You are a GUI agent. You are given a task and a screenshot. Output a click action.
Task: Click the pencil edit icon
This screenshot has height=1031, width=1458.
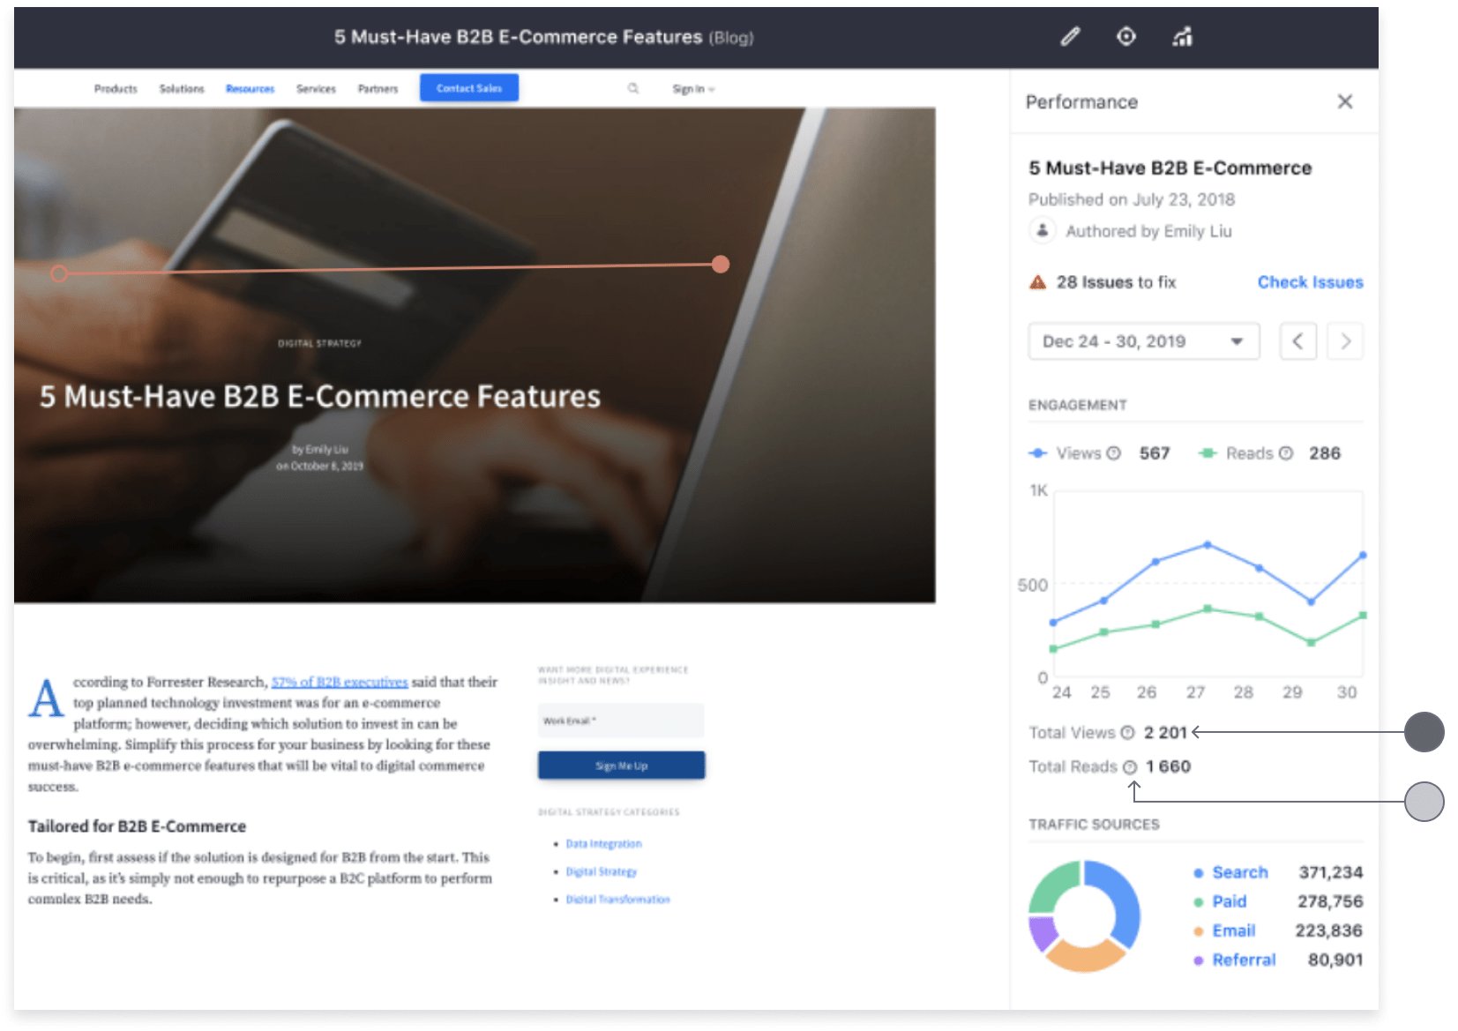(x=1070, y=37)
